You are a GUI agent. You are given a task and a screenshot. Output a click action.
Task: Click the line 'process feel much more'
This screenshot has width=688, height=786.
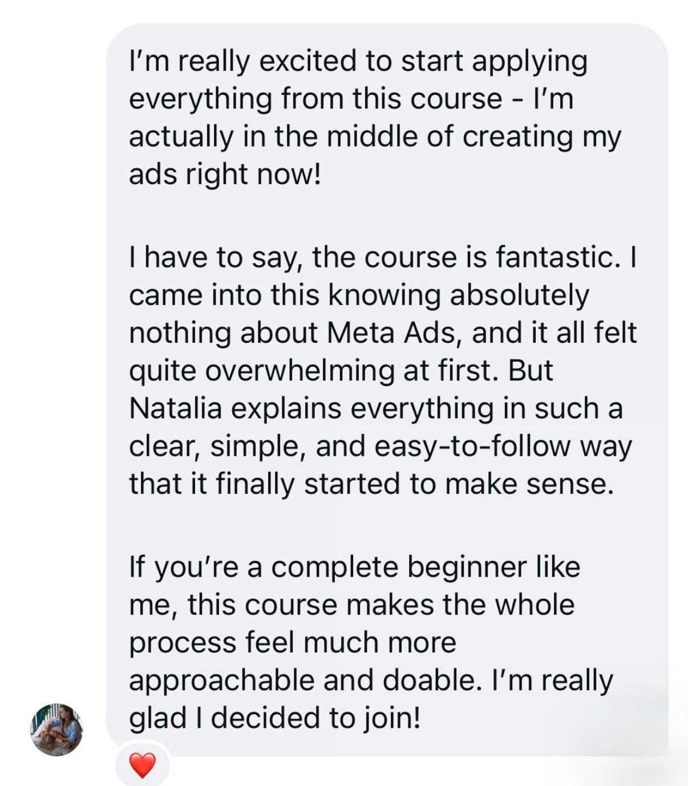coord(293,643)
